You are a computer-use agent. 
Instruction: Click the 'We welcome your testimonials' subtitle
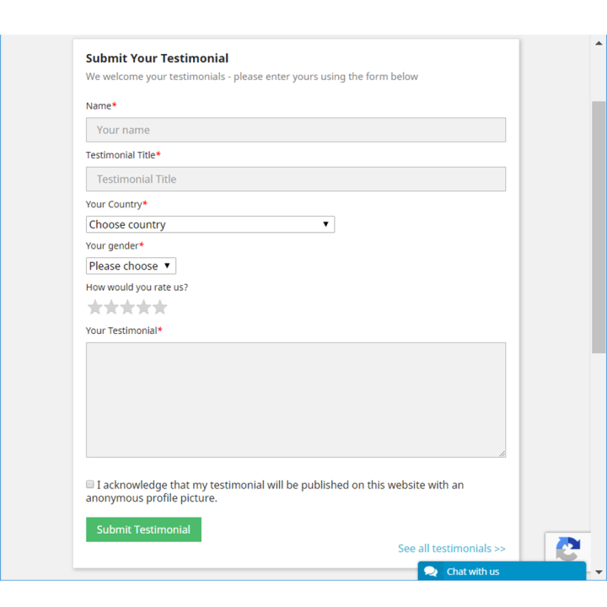pyautogui.click(x=251, y=77)
